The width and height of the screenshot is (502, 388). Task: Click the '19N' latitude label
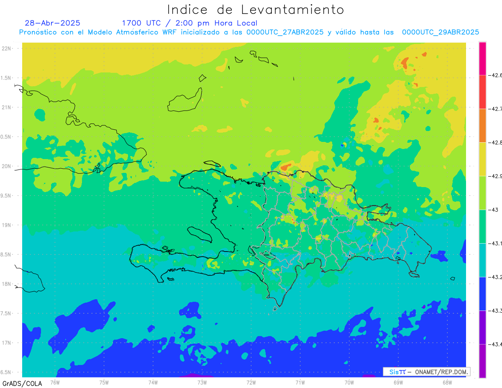[x=6, y=225]
